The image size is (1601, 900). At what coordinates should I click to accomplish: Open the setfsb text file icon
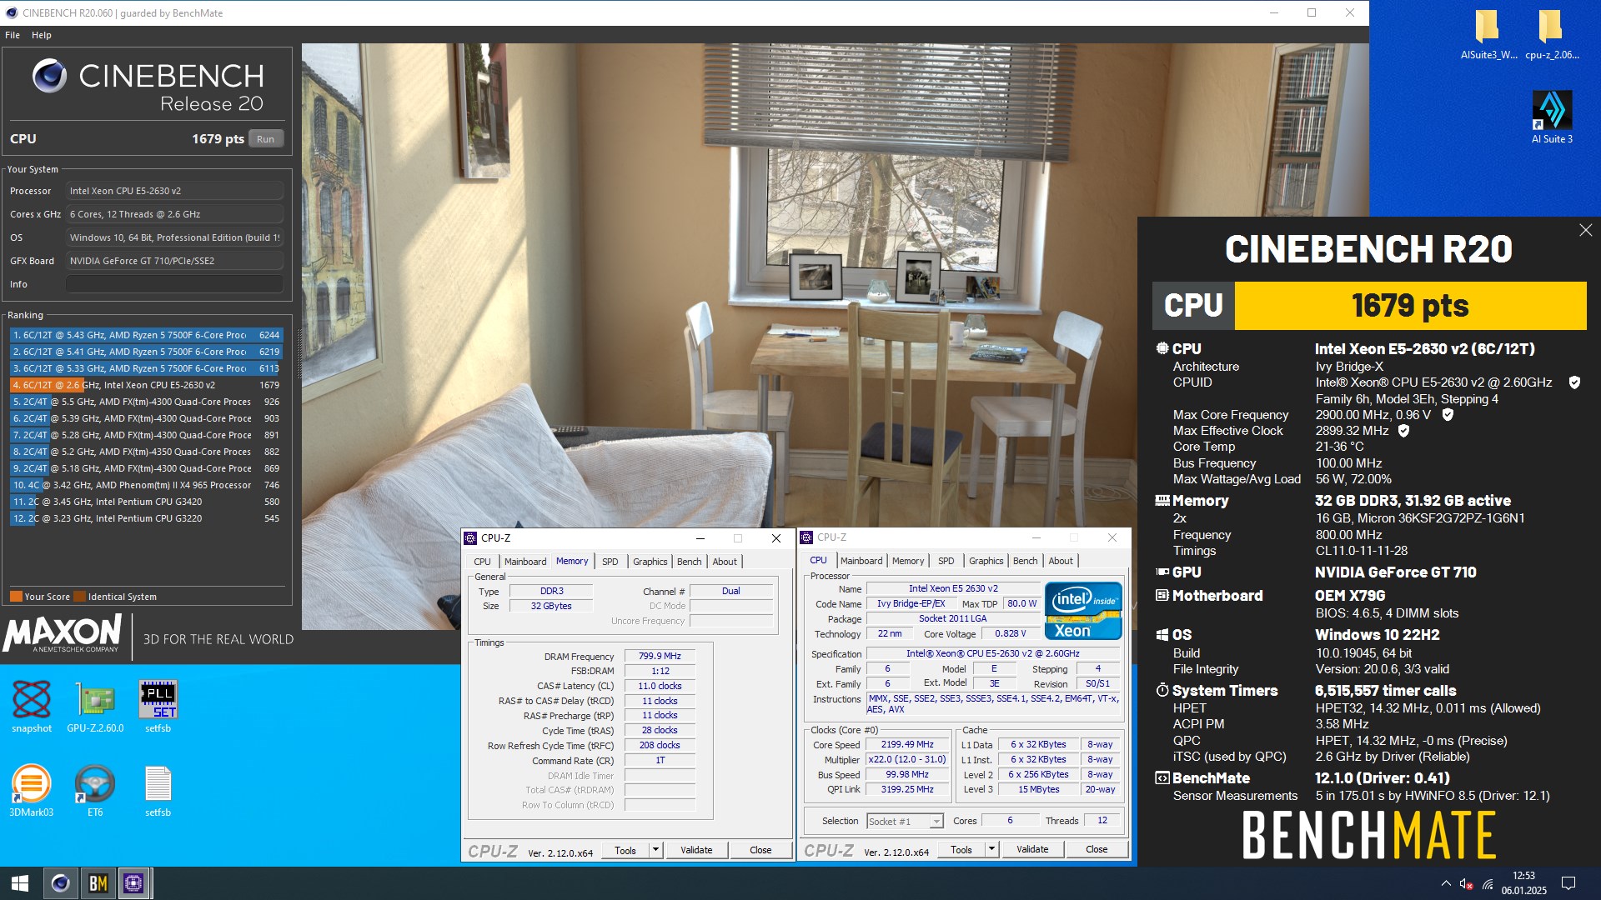[158, 791]
